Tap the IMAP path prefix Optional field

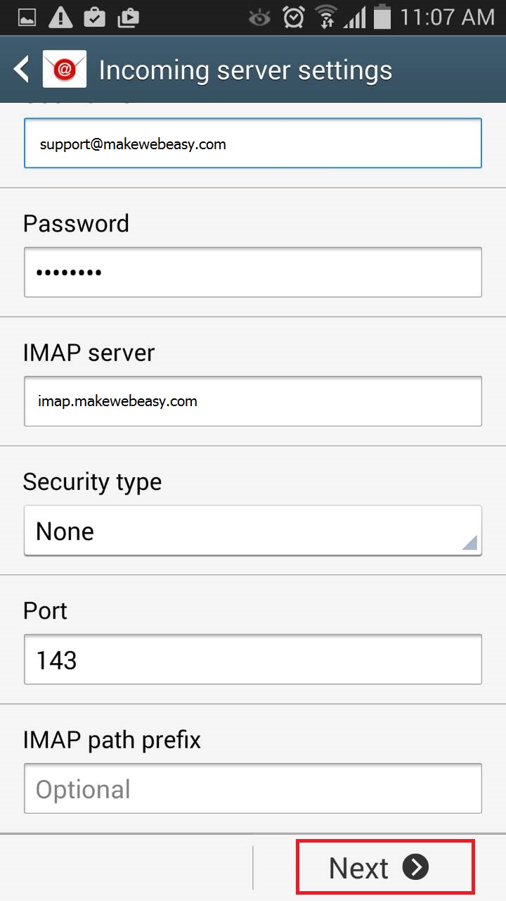[x=252, y=789]
